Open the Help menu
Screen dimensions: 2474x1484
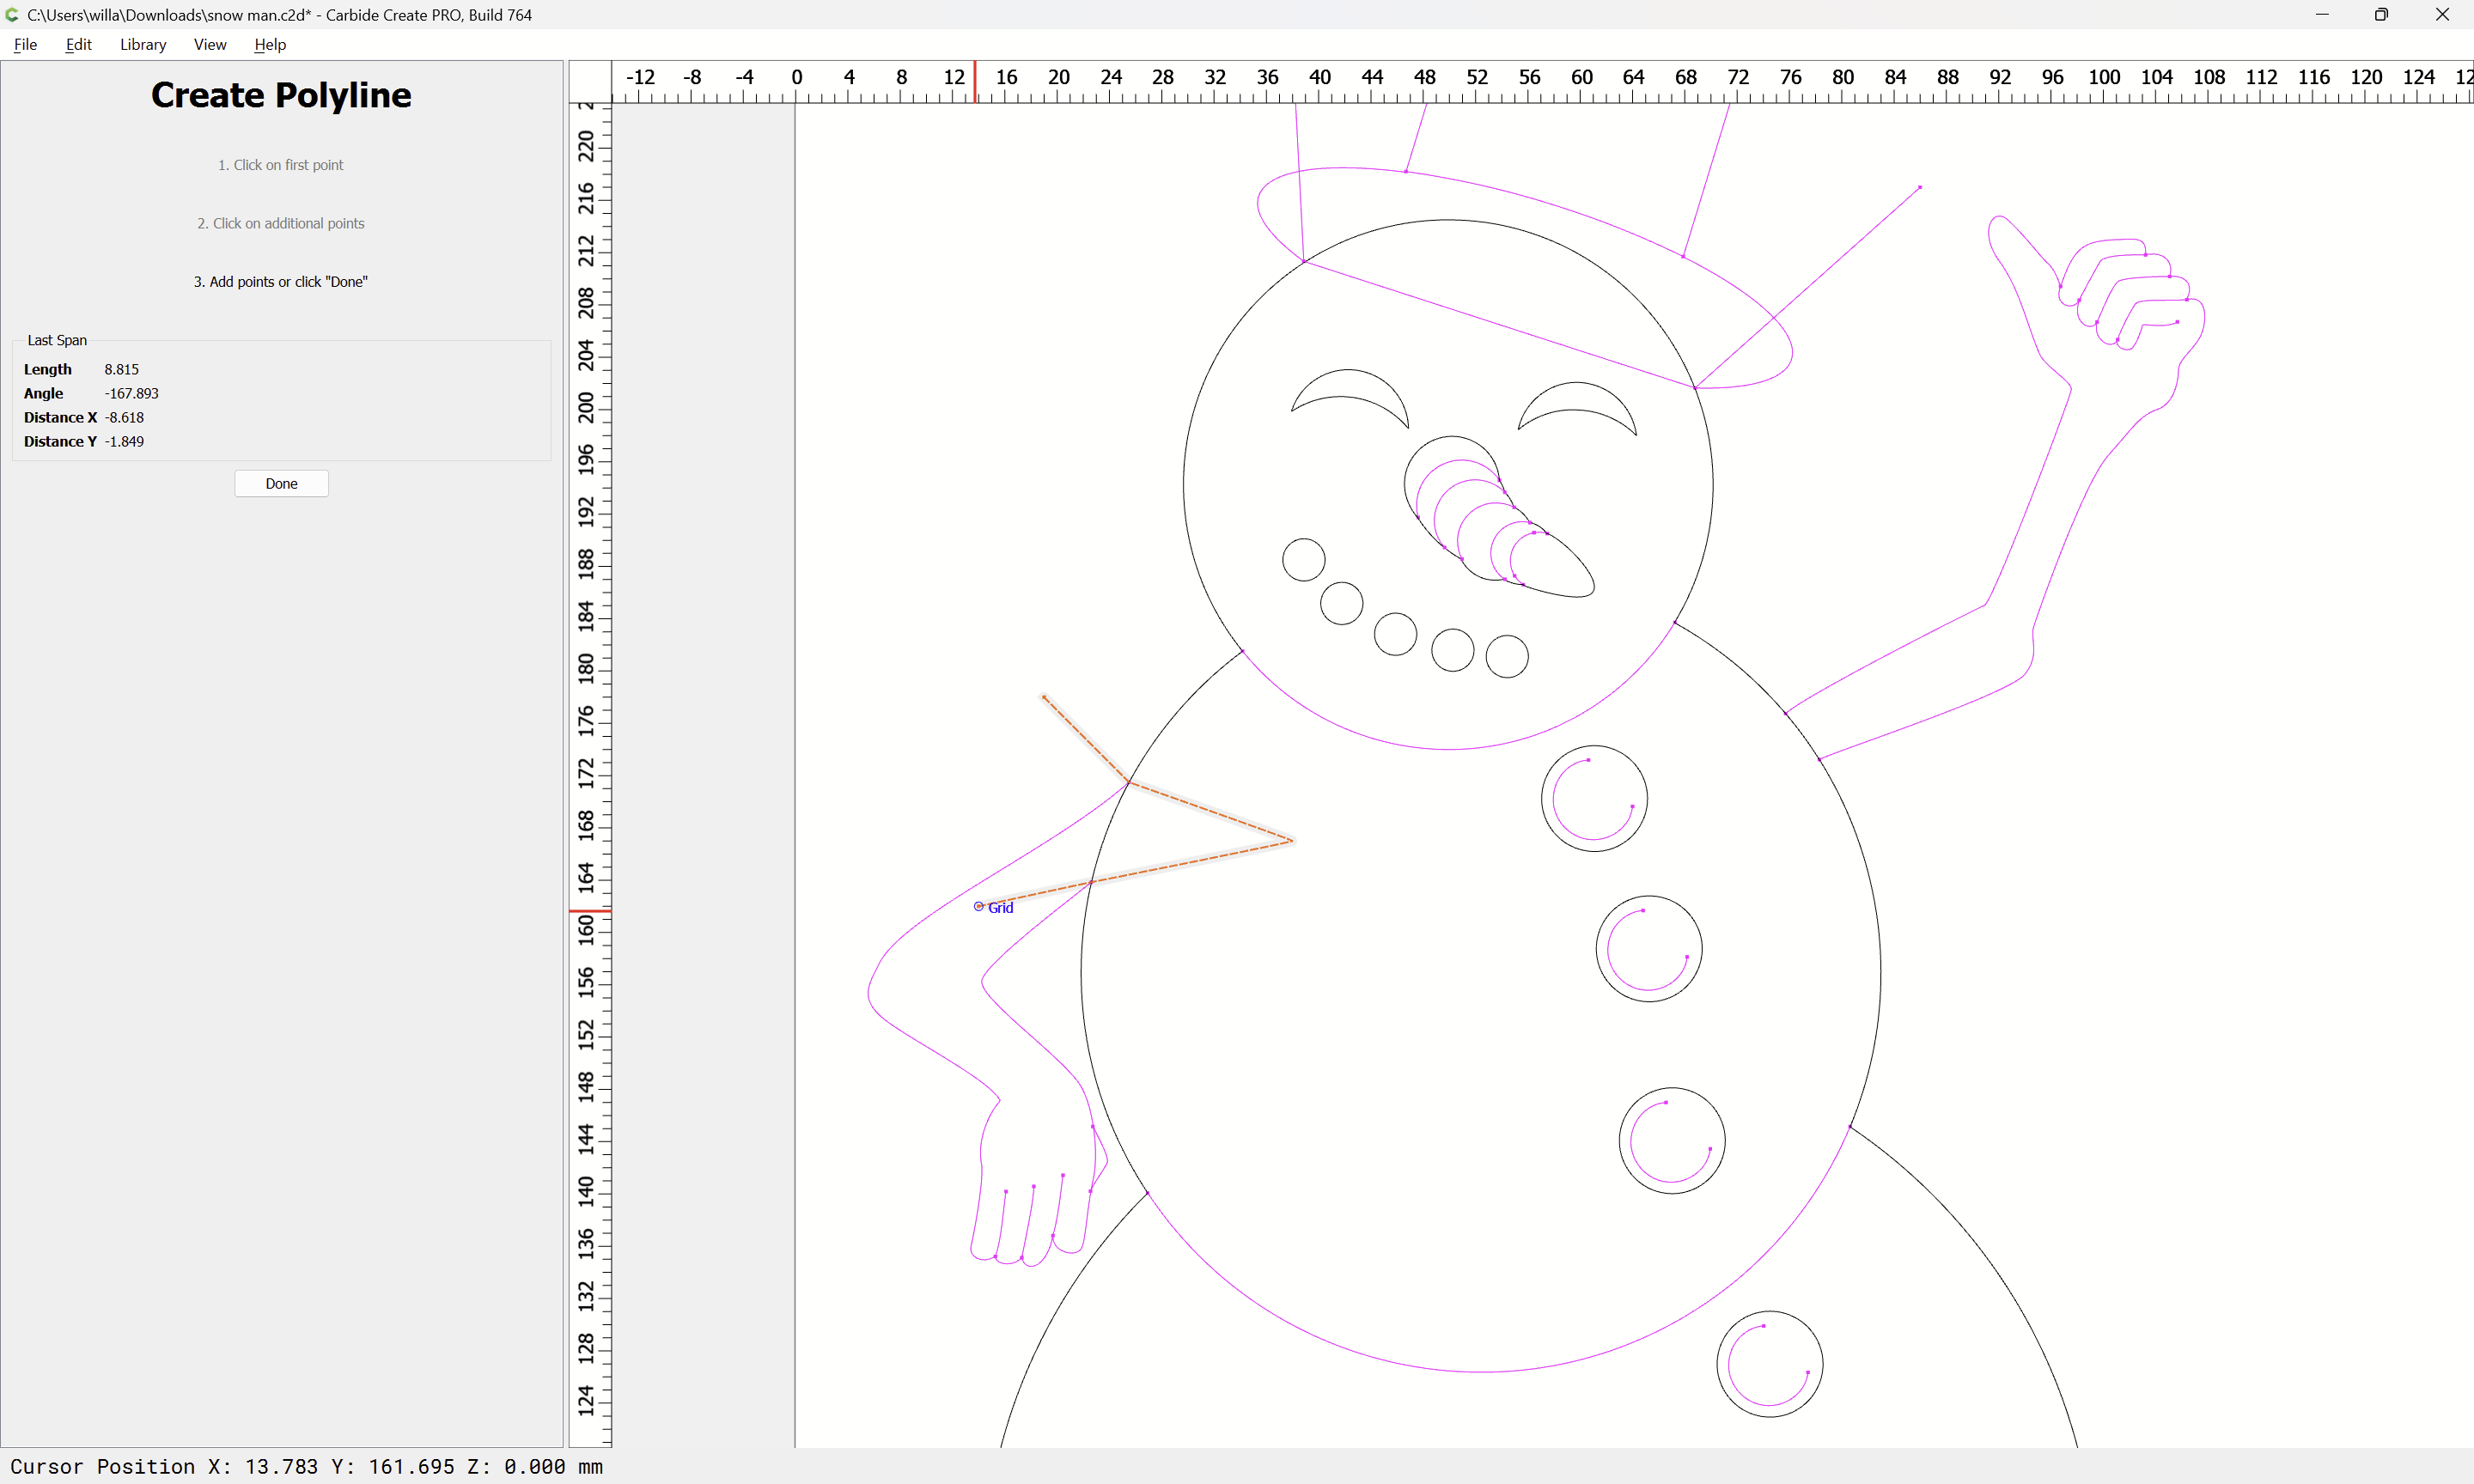pos(270,44)
